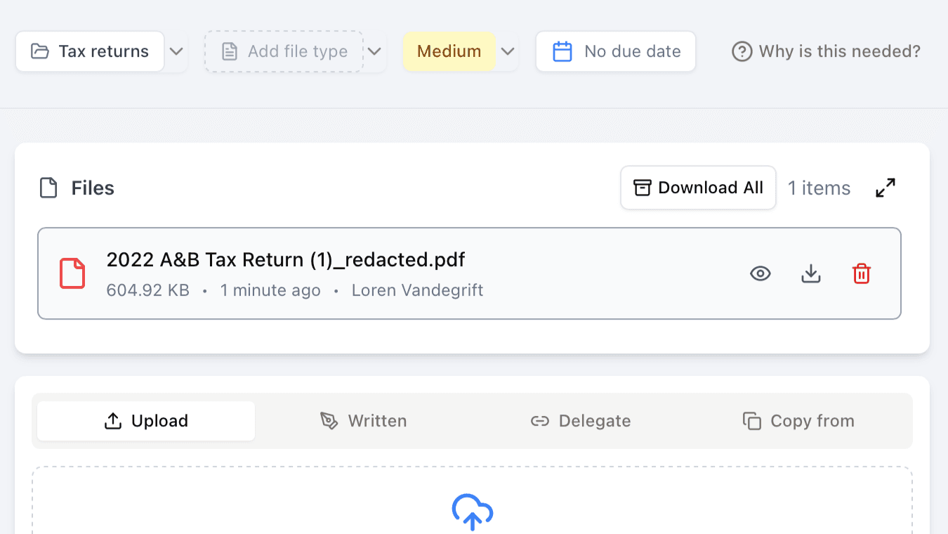The height and width of the screenshot is (534, 948).
Task: Click the Download All button
Action: pyautogui.click(x=697, y=188)
